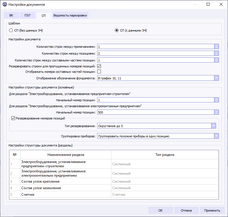
Task: Click the Отмена button
Action: (x=186, y=210)
